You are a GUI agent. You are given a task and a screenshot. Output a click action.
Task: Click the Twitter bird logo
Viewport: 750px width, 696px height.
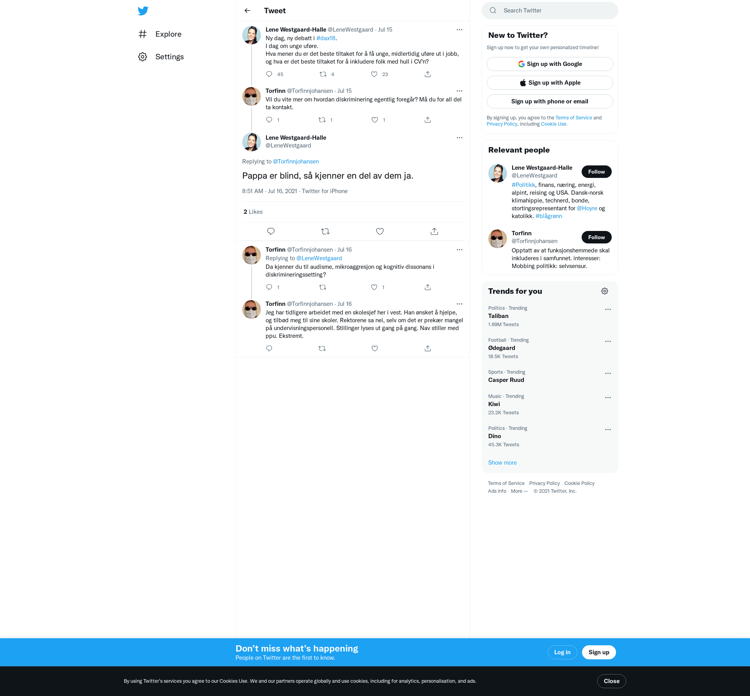click(143, 11)
